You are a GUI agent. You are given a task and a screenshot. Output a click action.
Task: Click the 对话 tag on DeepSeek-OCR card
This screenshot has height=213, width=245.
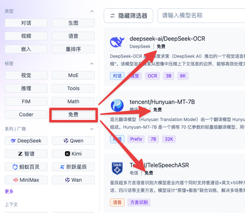pos(117,76)
